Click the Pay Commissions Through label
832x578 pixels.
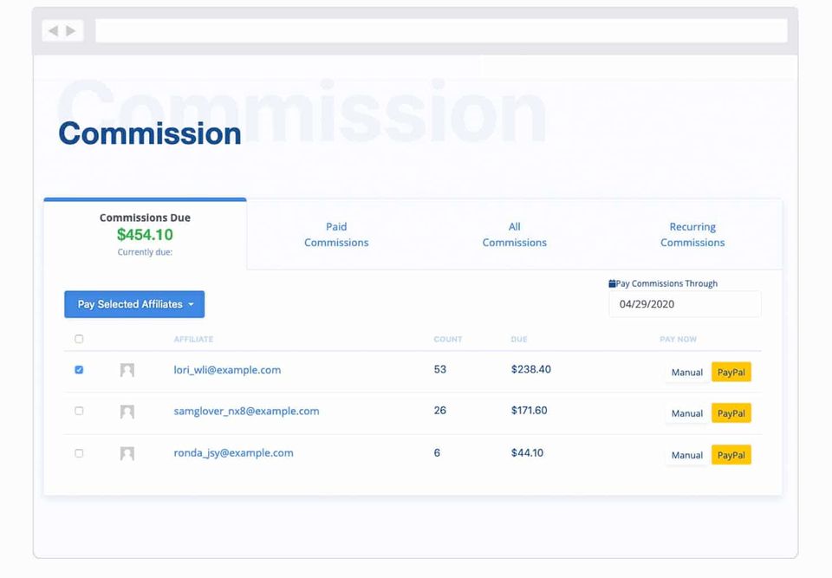point(666,283)
